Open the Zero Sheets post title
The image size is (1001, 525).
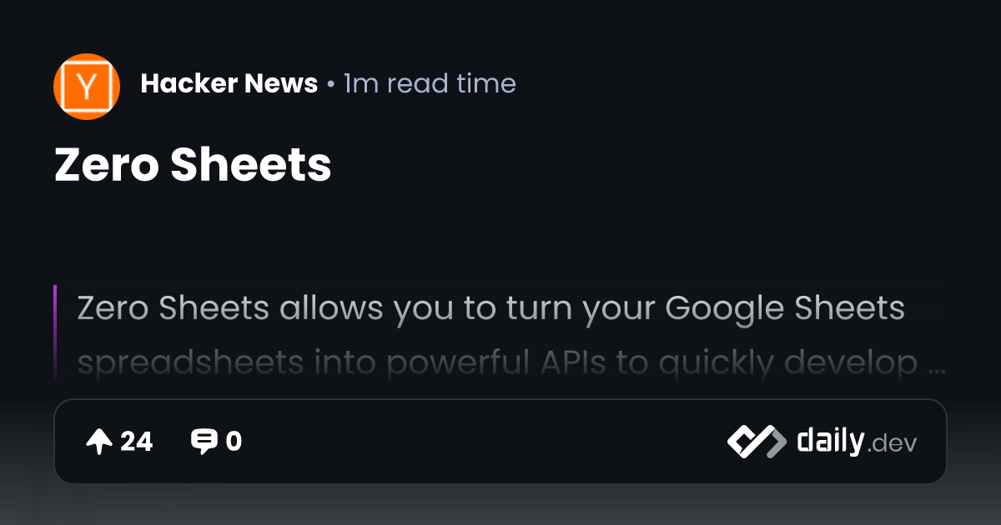(x=193, y=165)
